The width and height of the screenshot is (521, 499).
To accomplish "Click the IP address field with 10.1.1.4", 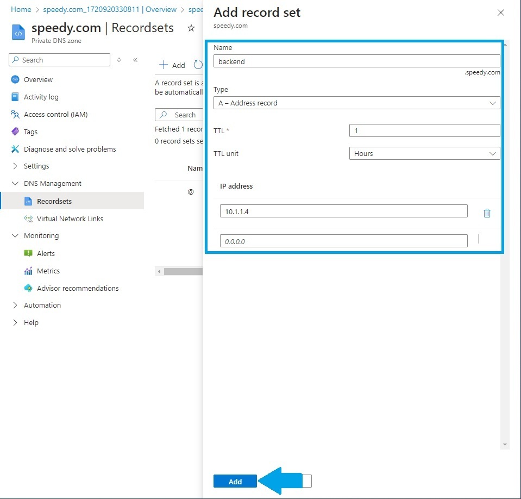I will tap(343, 211).
